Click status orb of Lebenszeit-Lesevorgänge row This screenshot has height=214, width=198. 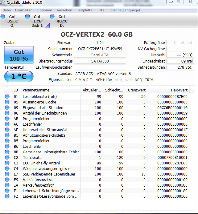point(7,196)
